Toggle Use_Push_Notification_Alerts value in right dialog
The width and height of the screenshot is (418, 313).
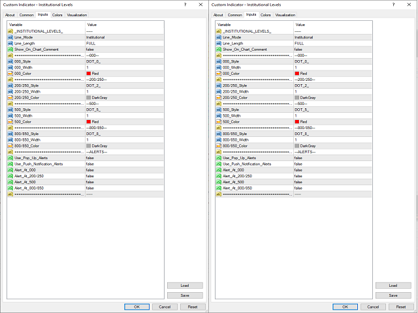(298, 164)
